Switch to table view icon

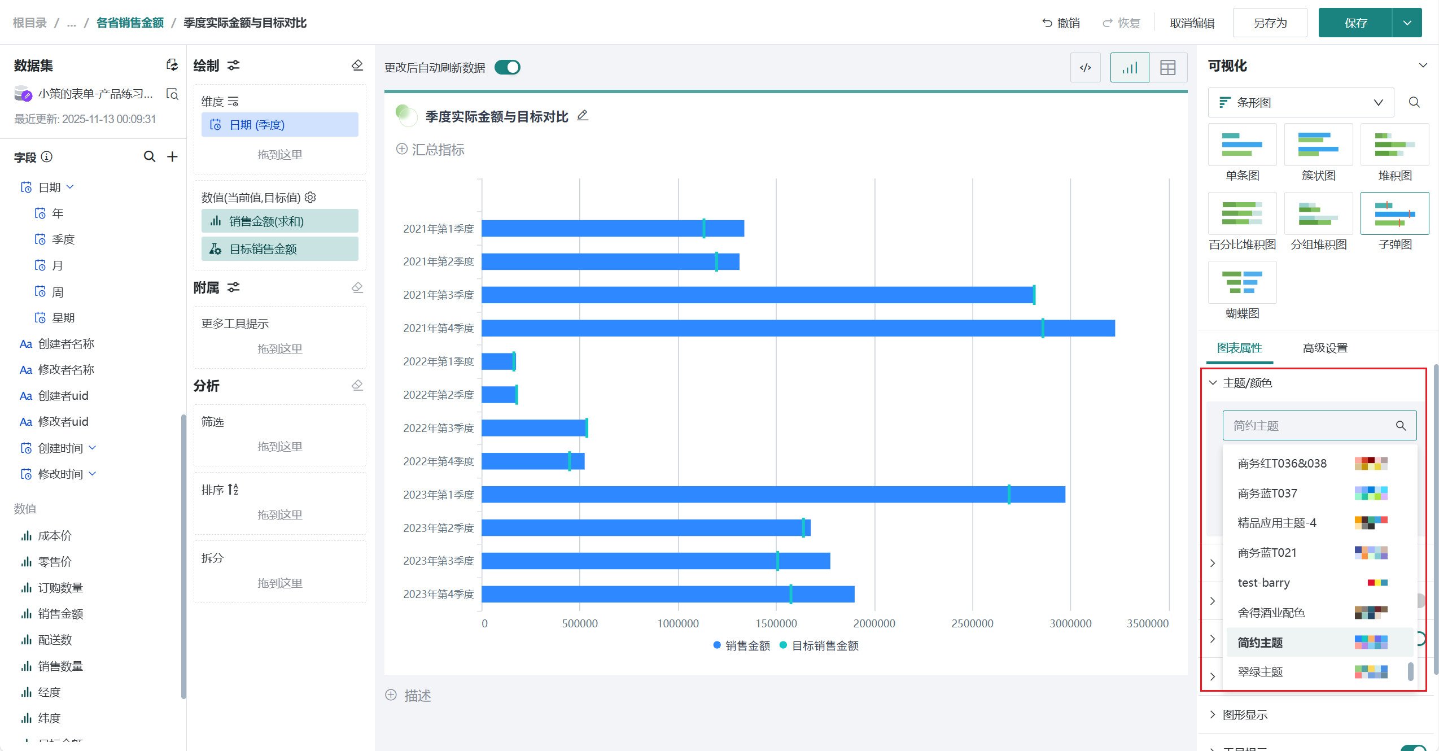point(1167,68)
